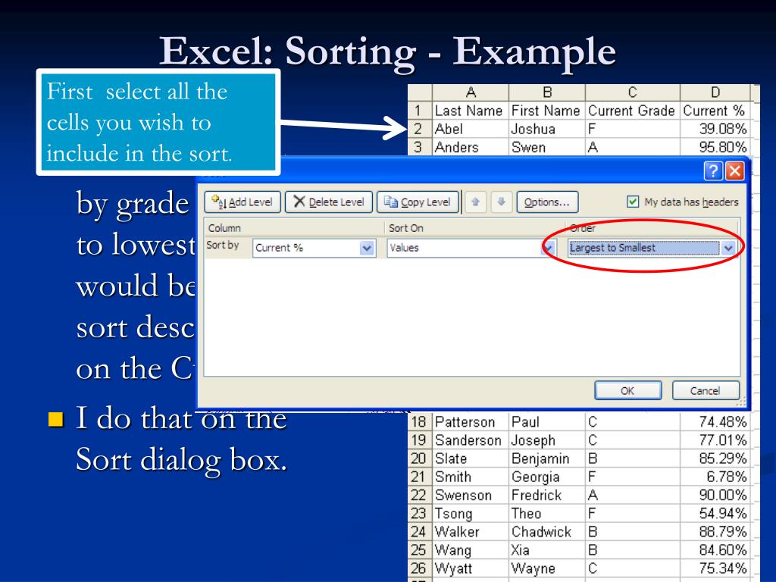Viewport: 776px width, 582px height.
Task: Close the Sort dialog with red X
Action: (x=735, y=171)
